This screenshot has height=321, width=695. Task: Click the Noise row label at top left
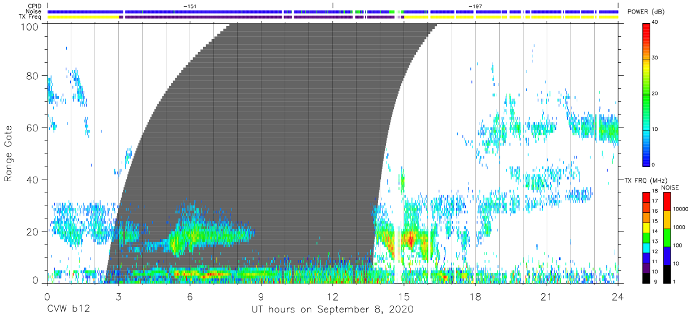pyautogui.click(x=34, y=11)
